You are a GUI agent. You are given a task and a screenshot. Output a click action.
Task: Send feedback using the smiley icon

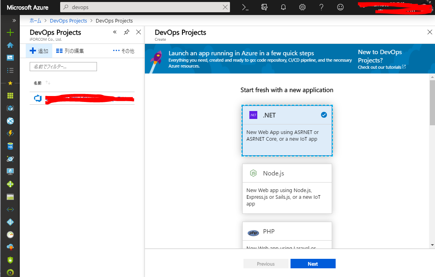click(340, 7)
